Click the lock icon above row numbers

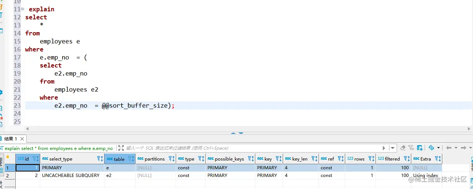[7, 157]
